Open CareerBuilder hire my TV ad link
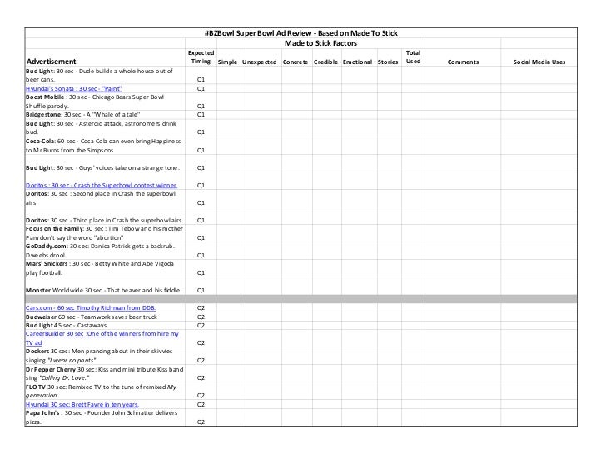Image resolution: width=606 pixels, height=469 pixels. point(102,338)
